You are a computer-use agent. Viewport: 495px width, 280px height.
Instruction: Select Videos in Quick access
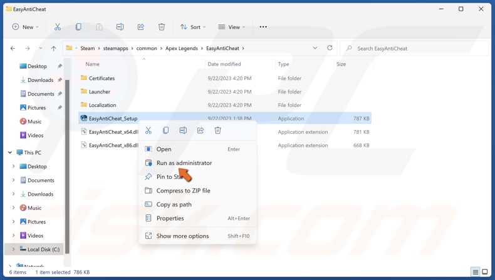tap(35, 136)
